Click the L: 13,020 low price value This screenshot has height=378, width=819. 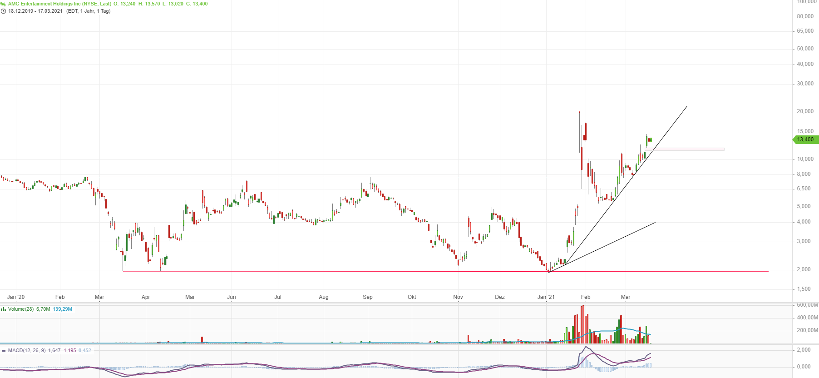tap(173, 4)
